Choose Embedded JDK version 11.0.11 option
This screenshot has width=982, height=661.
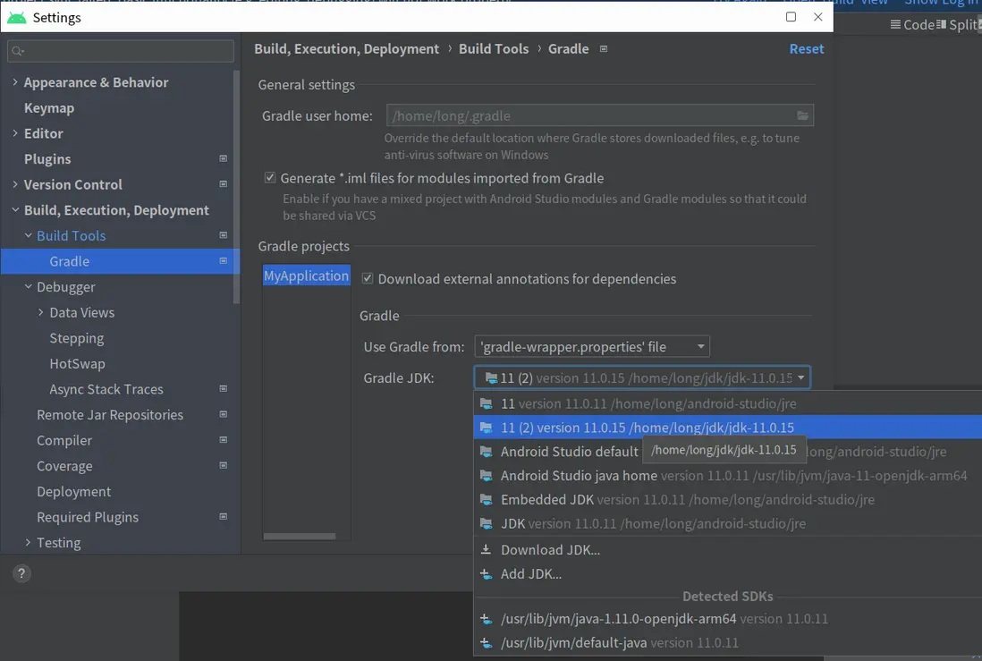[728, 499]
